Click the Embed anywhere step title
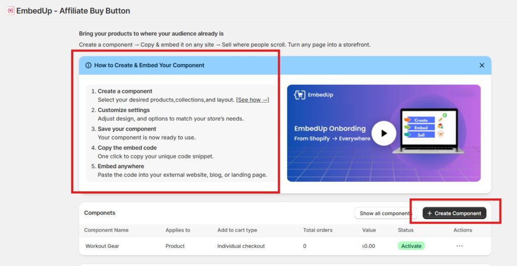Image resolution: width=517 pixels, height=266 pixels. point(121,166)
